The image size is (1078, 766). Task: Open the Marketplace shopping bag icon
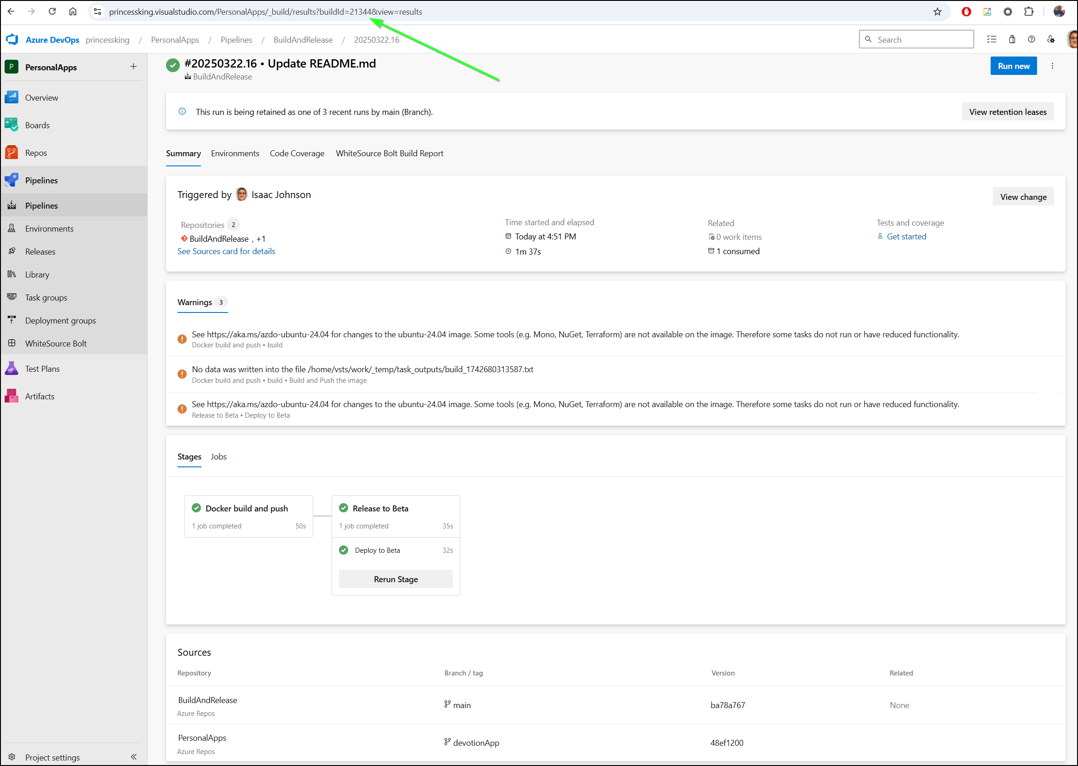1012,40
